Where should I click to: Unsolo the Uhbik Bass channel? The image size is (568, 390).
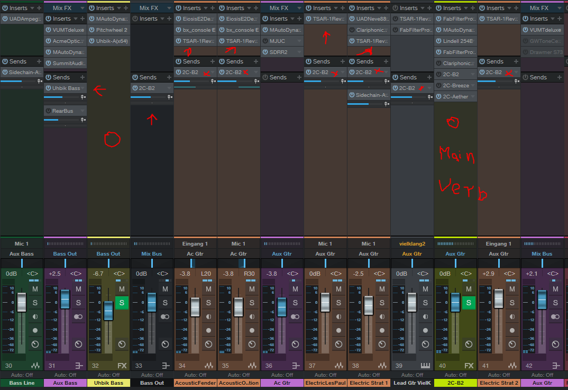[x=122, y=303]
